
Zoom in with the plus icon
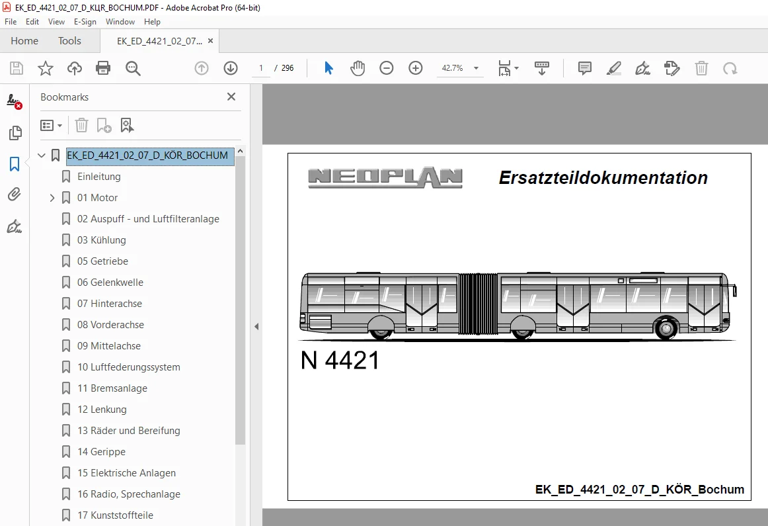(x=415, y=68)
